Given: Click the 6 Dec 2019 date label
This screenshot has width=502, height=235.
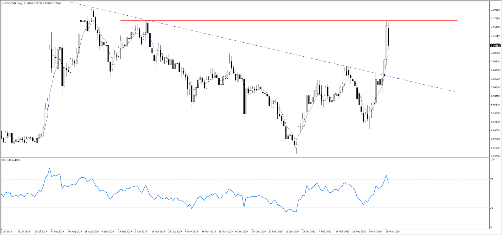Looking at the screenshot, I should [x=242, y=232].
